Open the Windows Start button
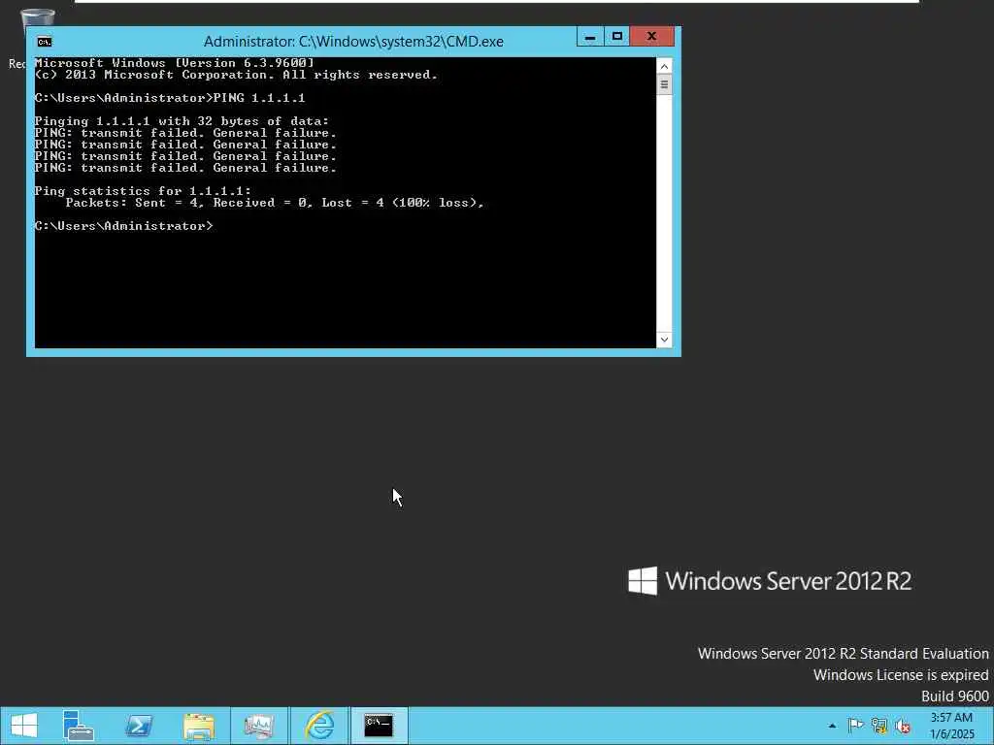994x745 pixels. click(x=24, y=726)
